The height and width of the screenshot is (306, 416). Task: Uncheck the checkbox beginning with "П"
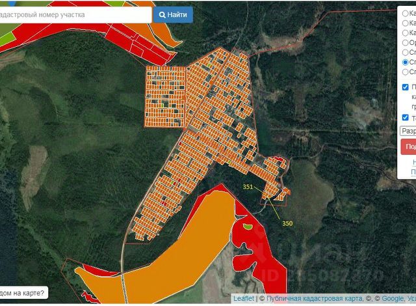click(406, 87)
